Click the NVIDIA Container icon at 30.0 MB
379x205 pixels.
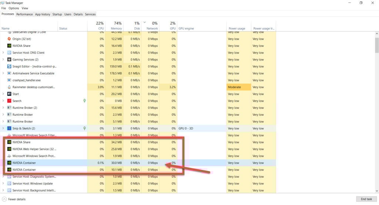9,163
